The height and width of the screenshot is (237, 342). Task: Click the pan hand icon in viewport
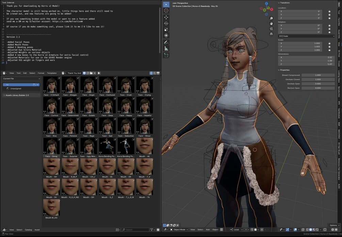271,23
